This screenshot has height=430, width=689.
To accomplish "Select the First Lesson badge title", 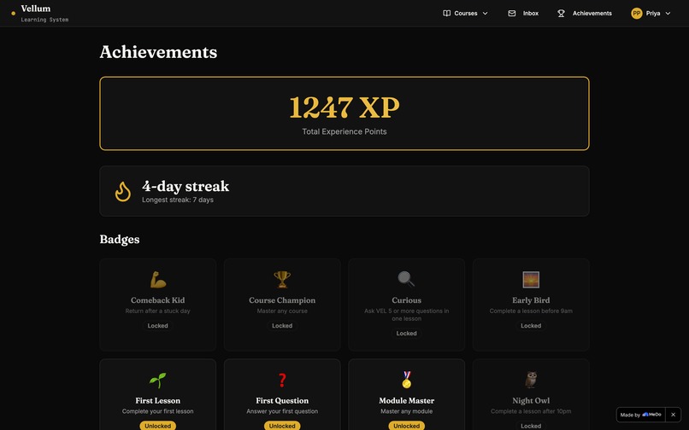I will pyautogui.click(x=158, y=401).
